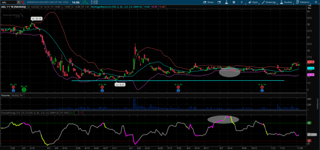Click the Drawings line icon
This screenshot has height=150, width=320.
(x=263, y=2)
